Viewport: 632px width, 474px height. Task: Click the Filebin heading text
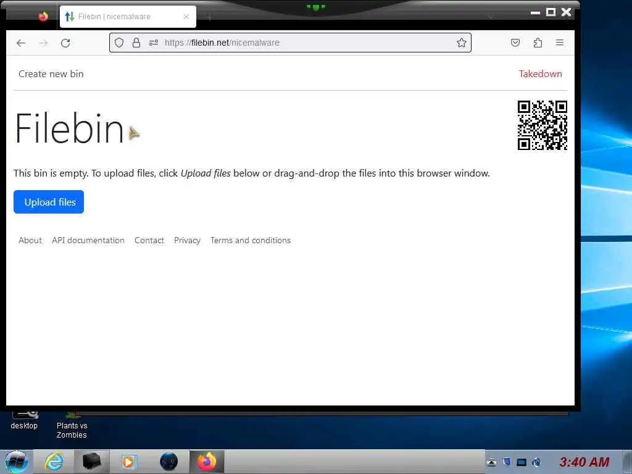coord(69,128)
